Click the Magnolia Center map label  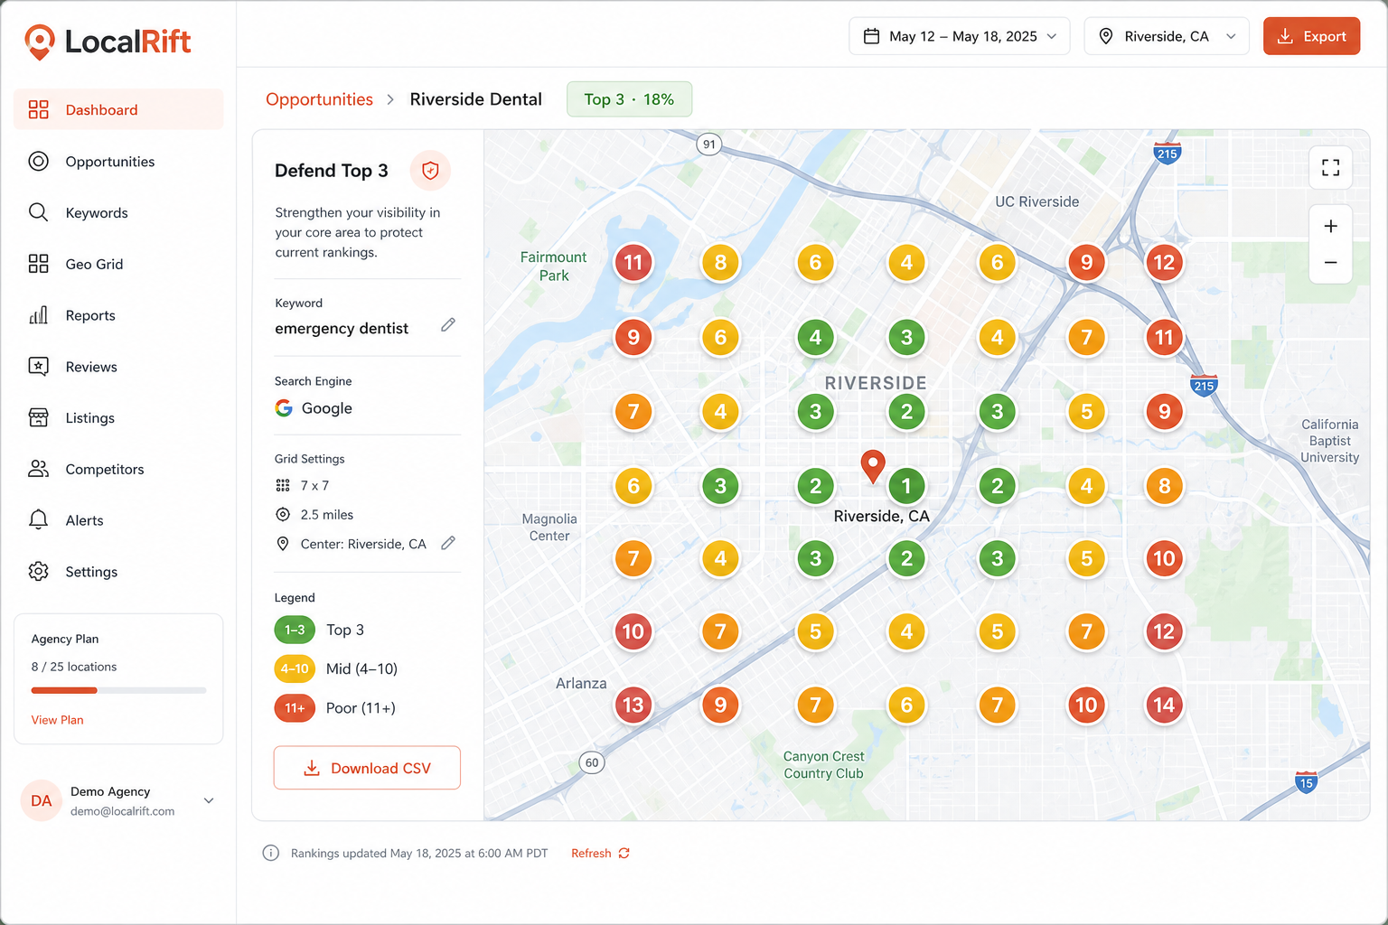[x=549, y=528]
